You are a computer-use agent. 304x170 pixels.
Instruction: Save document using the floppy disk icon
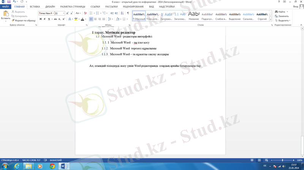pos(9,2)
